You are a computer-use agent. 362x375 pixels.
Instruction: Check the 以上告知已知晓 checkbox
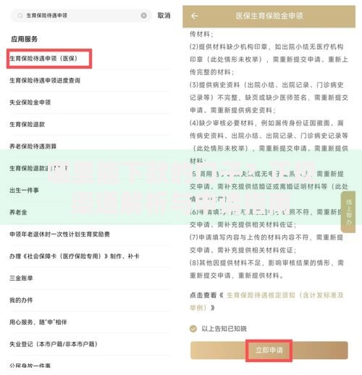pyautogui.click(x=193, y=329)
